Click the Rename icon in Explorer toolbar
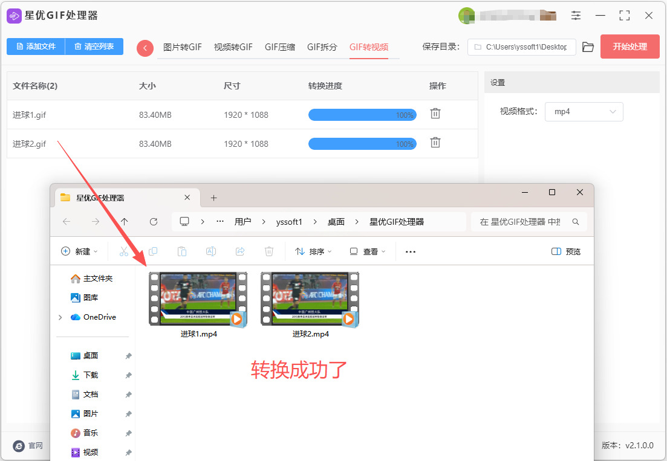667x461 pixels. [x=211, y=251]
